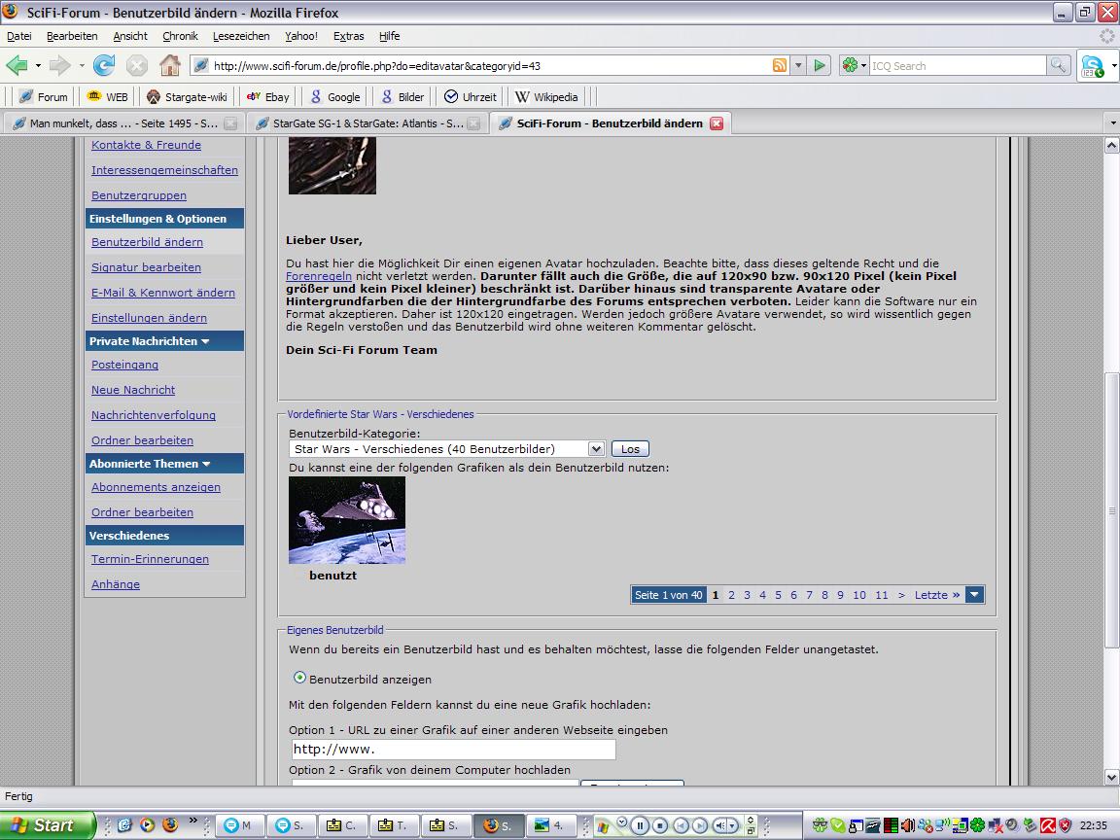Click the RSS feed icon in address bar
Screen dimensions: 1120x840
pyautogui.click(x=780, y=65)
